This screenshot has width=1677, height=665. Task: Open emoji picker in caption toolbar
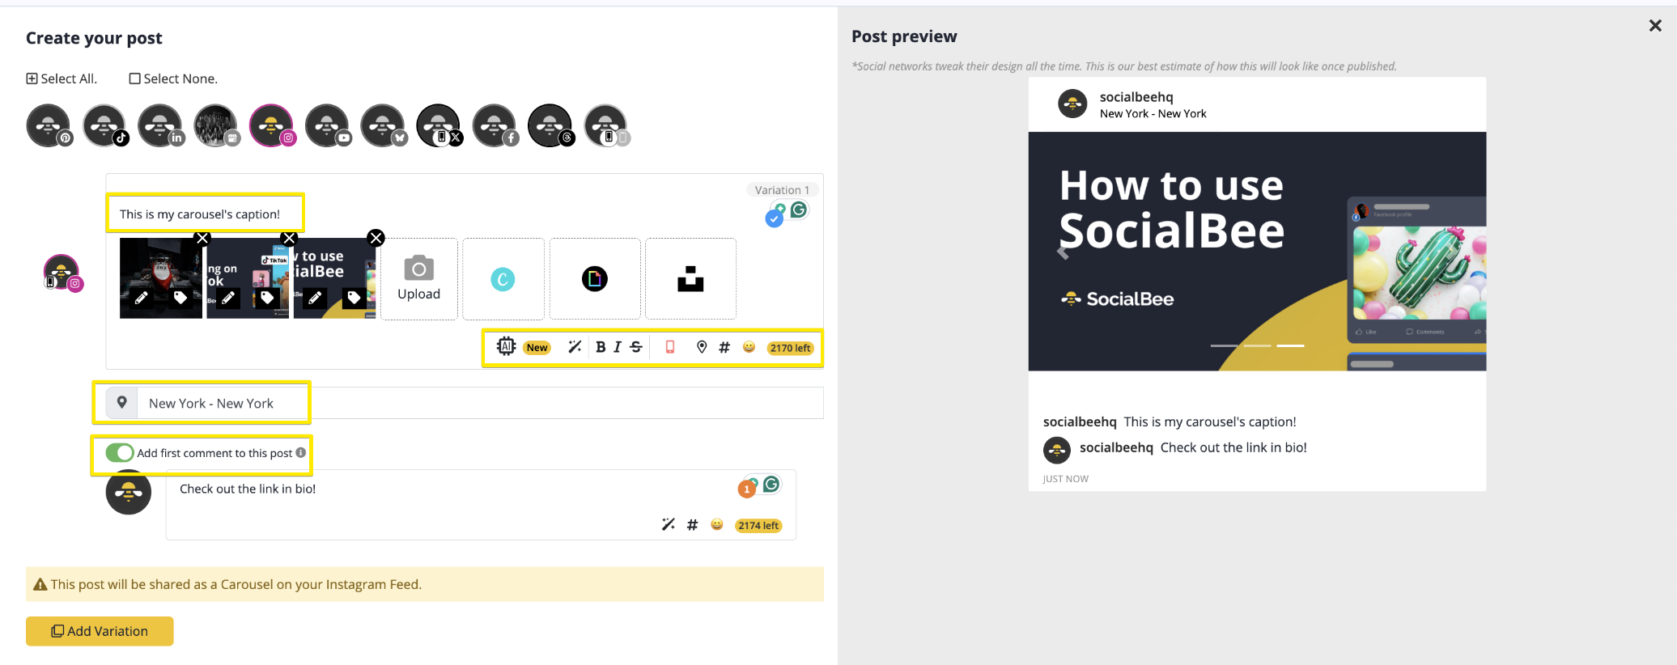pyautogui.click(x=749, y=347)
